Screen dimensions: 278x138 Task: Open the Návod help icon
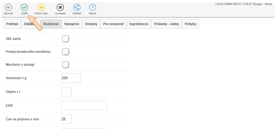(92, 8)
